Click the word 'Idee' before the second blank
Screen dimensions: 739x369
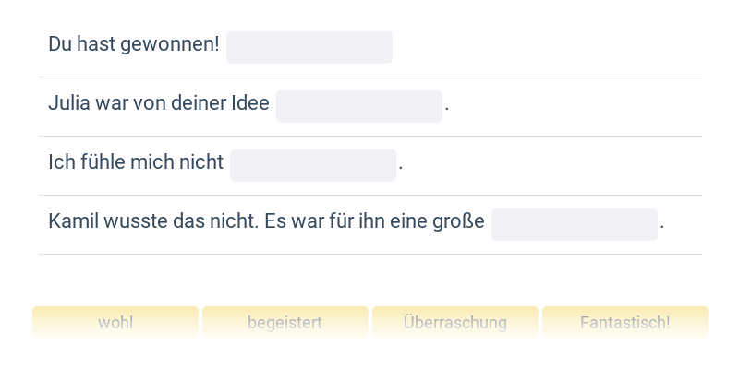coord(249,103)
